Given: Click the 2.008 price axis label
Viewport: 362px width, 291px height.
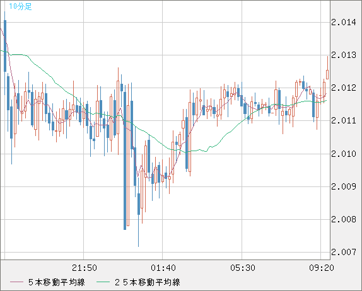Looking at the screenshot, I should point(344,219).
